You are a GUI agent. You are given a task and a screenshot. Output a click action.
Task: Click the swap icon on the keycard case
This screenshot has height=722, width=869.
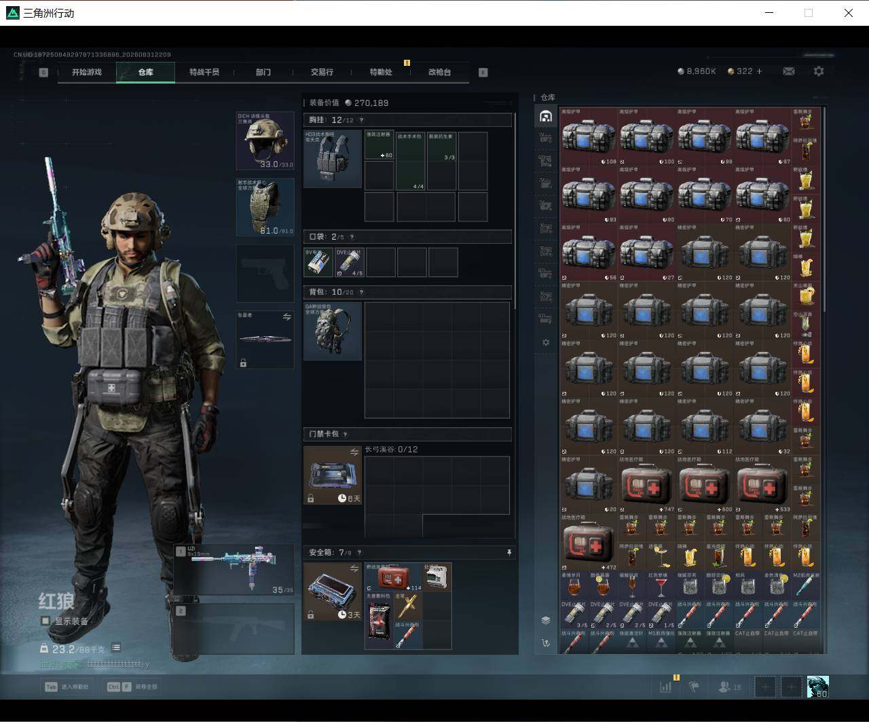click(x=354, y=452)
